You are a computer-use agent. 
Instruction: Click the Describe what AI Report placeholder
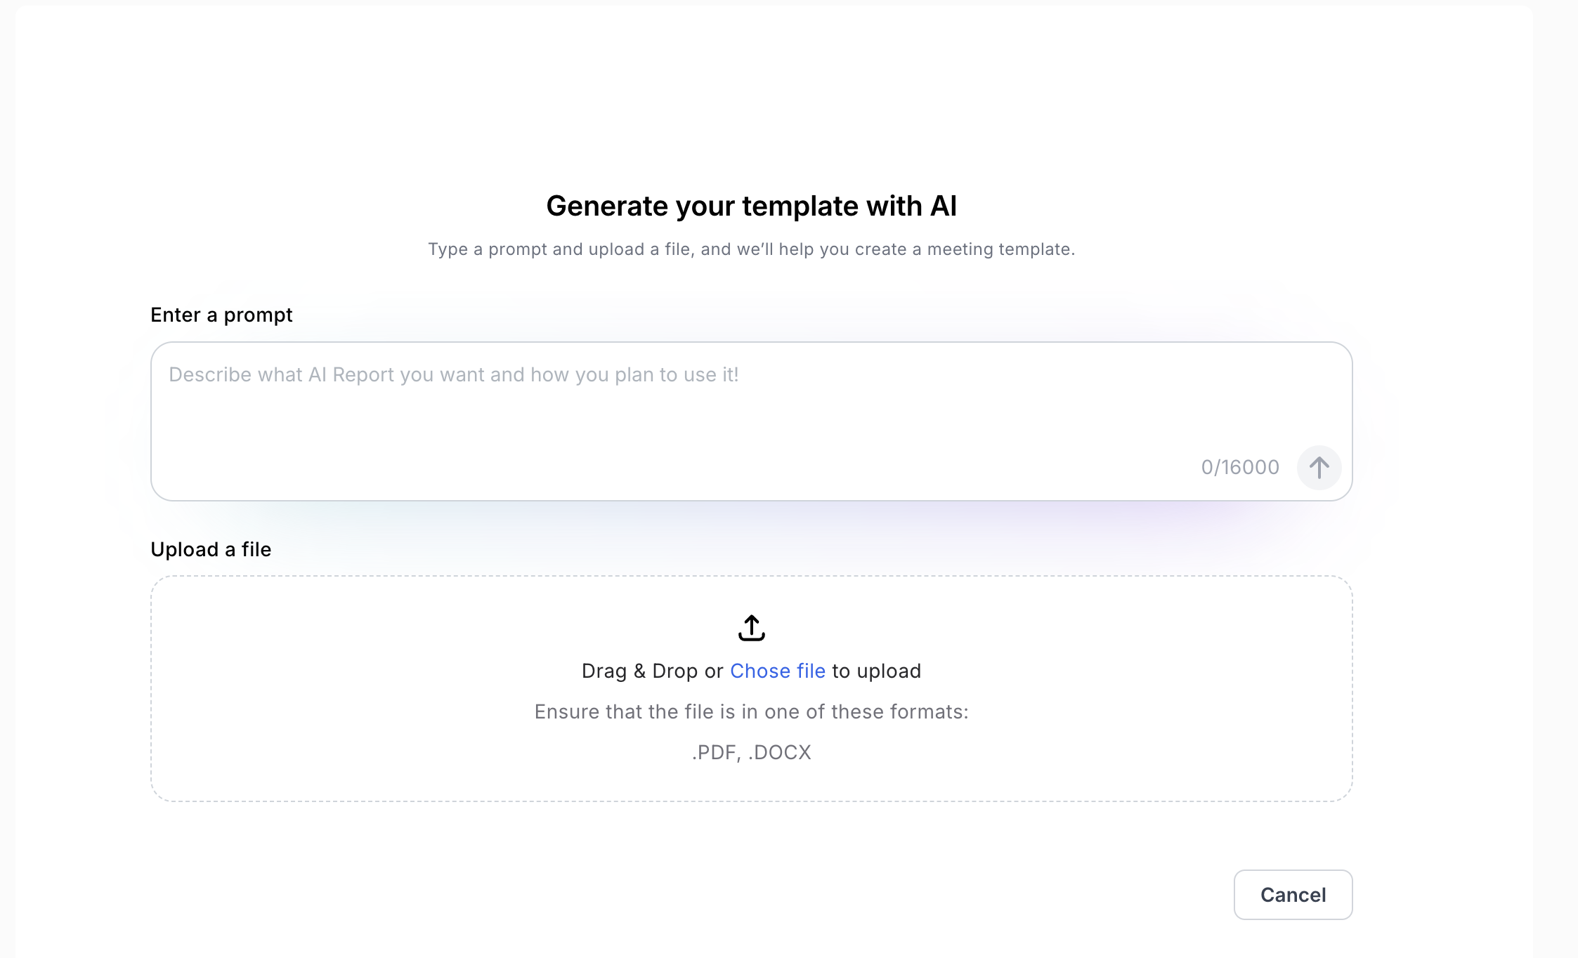[453, 375]
